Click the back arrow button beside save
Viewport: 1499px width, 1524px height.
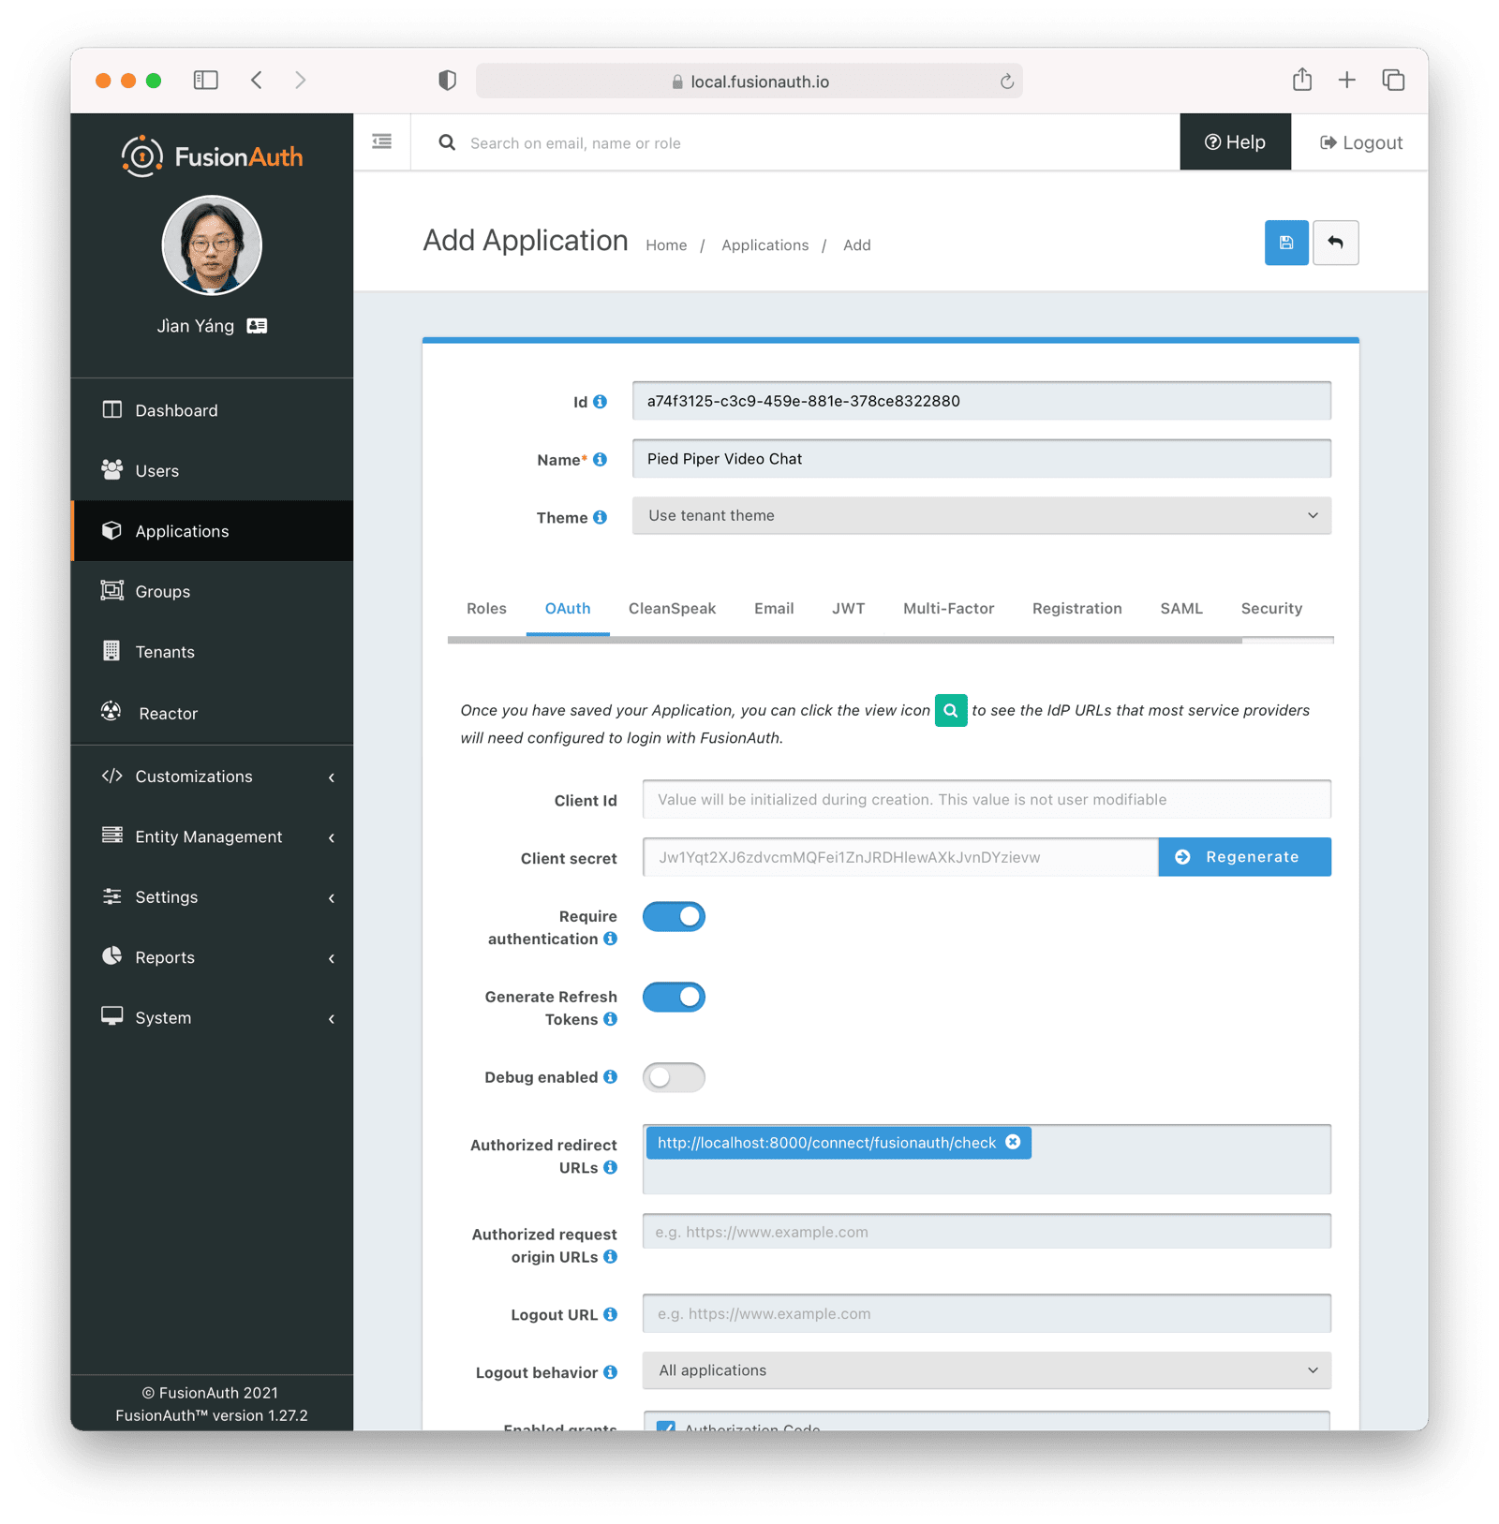coord(1335,243)
